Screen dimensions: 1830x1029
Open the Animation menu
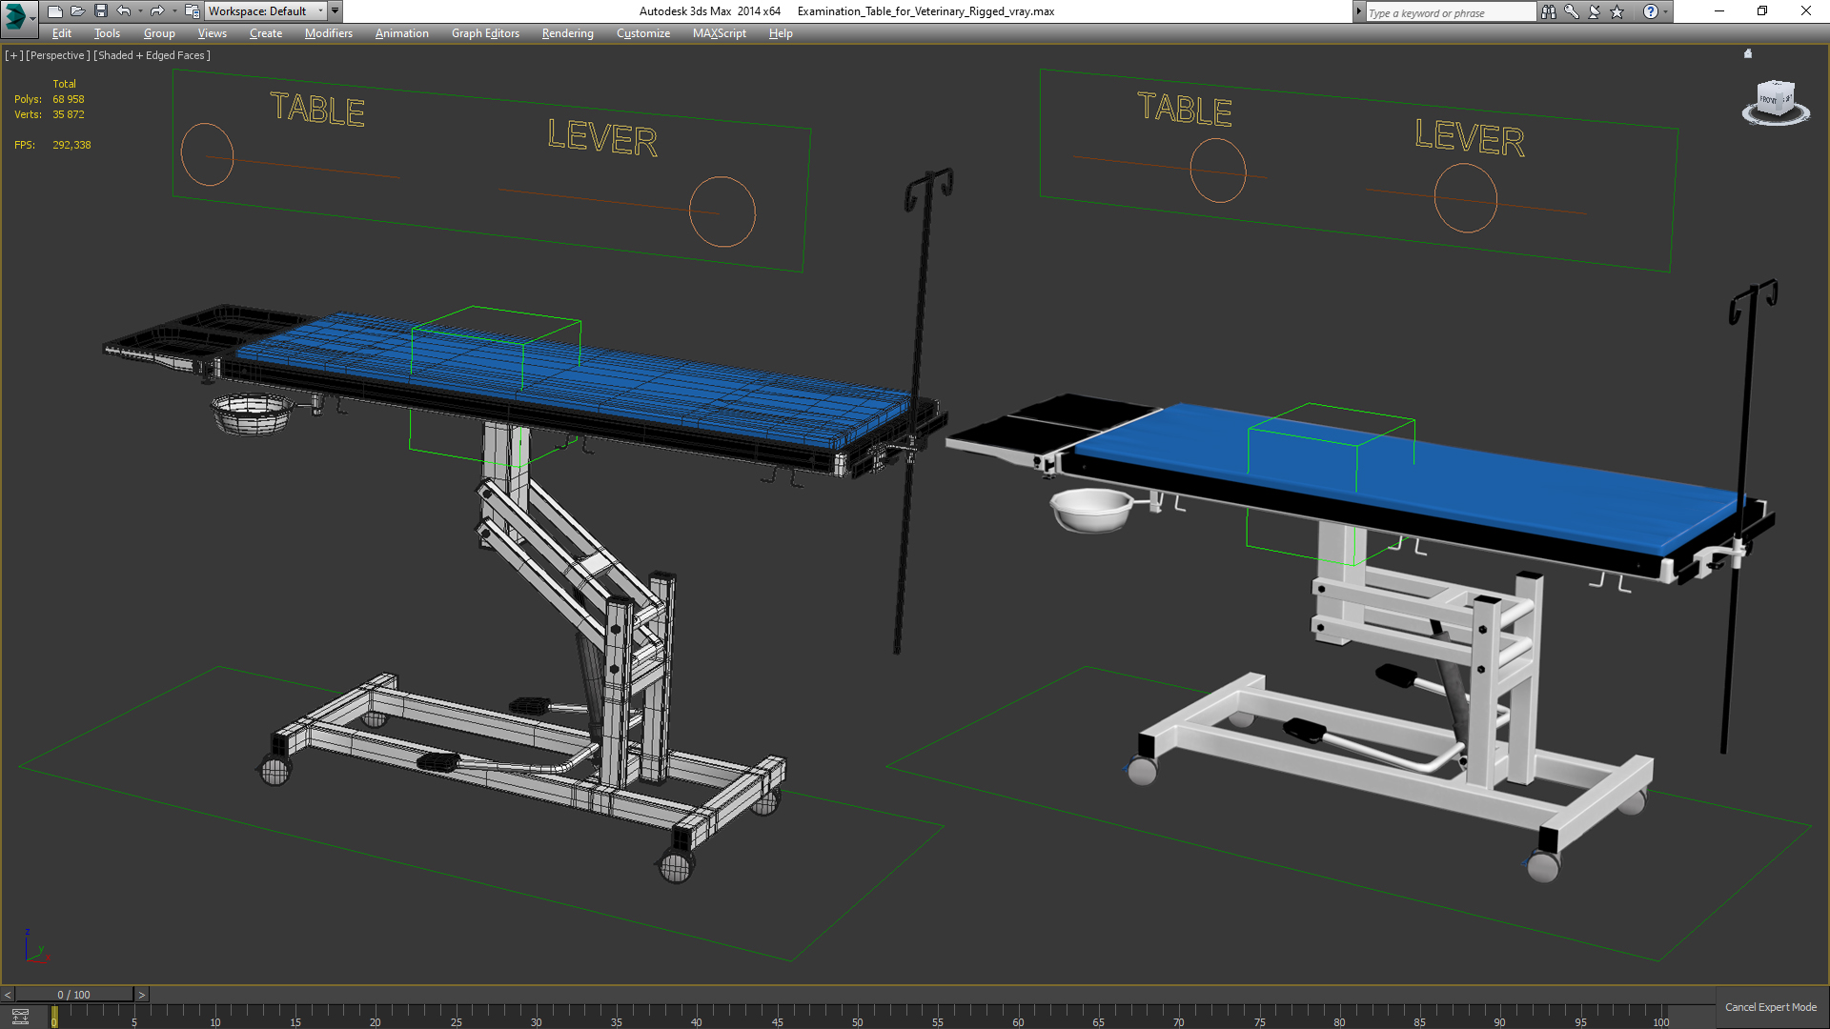[401, 33]
